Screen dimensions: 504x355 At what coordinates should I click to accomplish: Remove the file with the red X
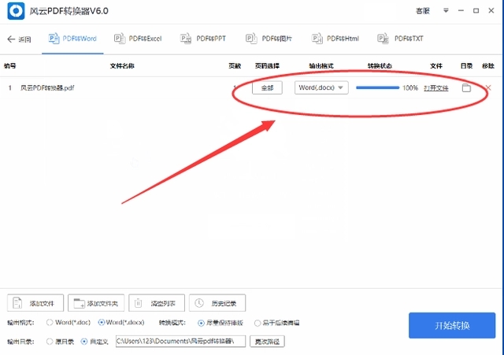coord(488,88)
